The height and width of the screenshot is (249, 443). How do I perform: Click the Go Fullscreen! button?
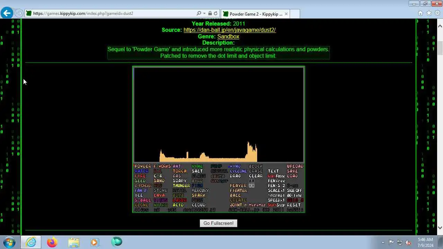(218, 223)
